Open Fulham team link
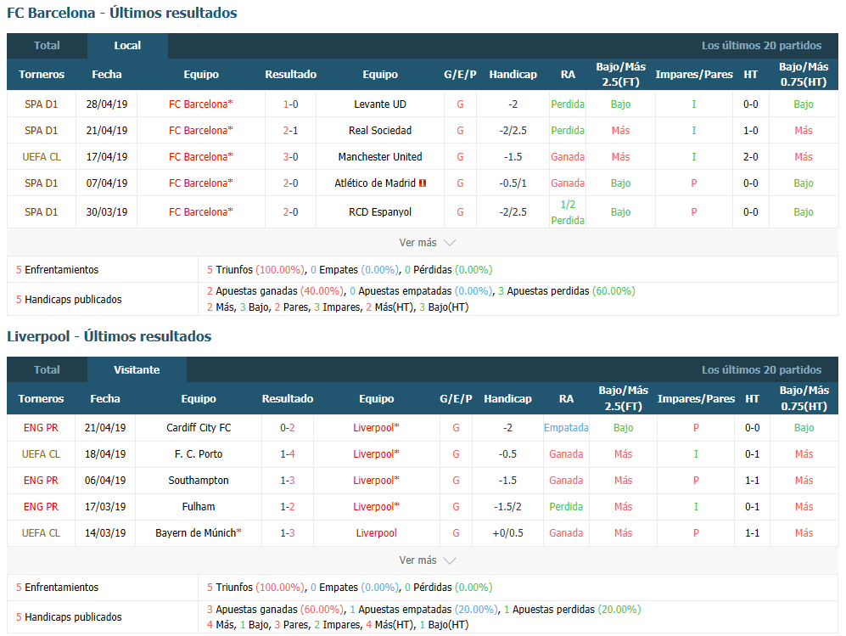The image size is (846, 636). [x=199, y=506]
